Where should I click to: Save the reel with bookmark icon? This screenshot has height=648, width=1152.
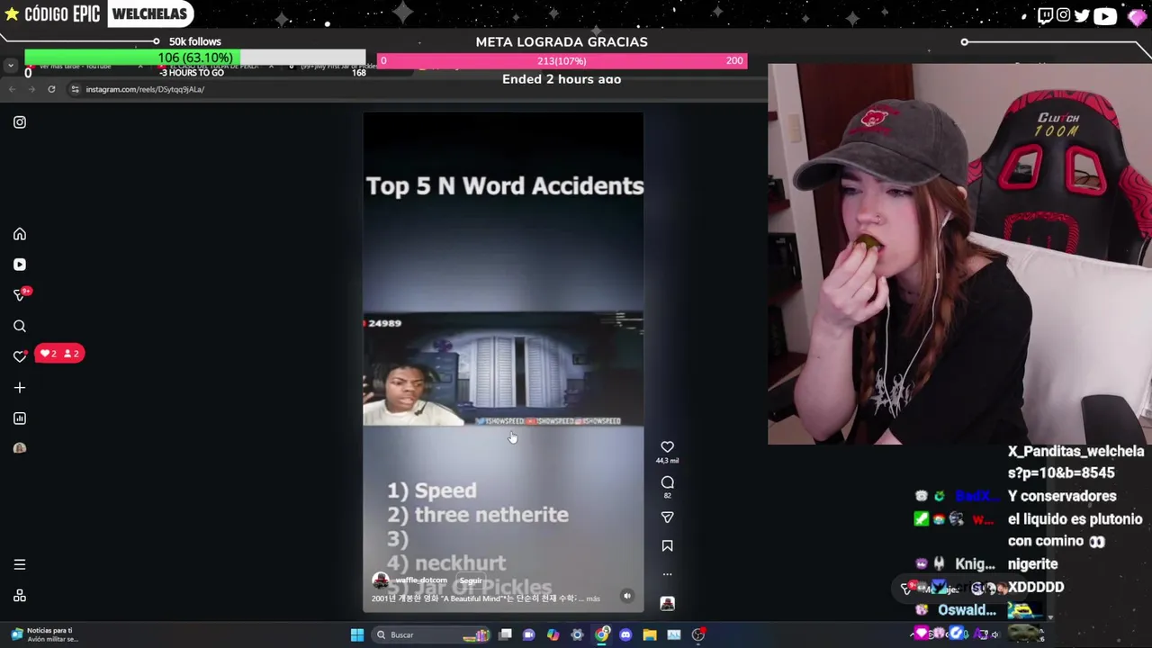pos(667,545)
